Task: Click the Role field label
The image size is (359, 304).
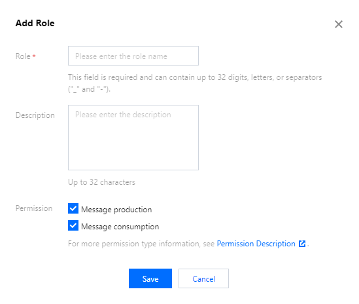Action: [x=23, y=56]
